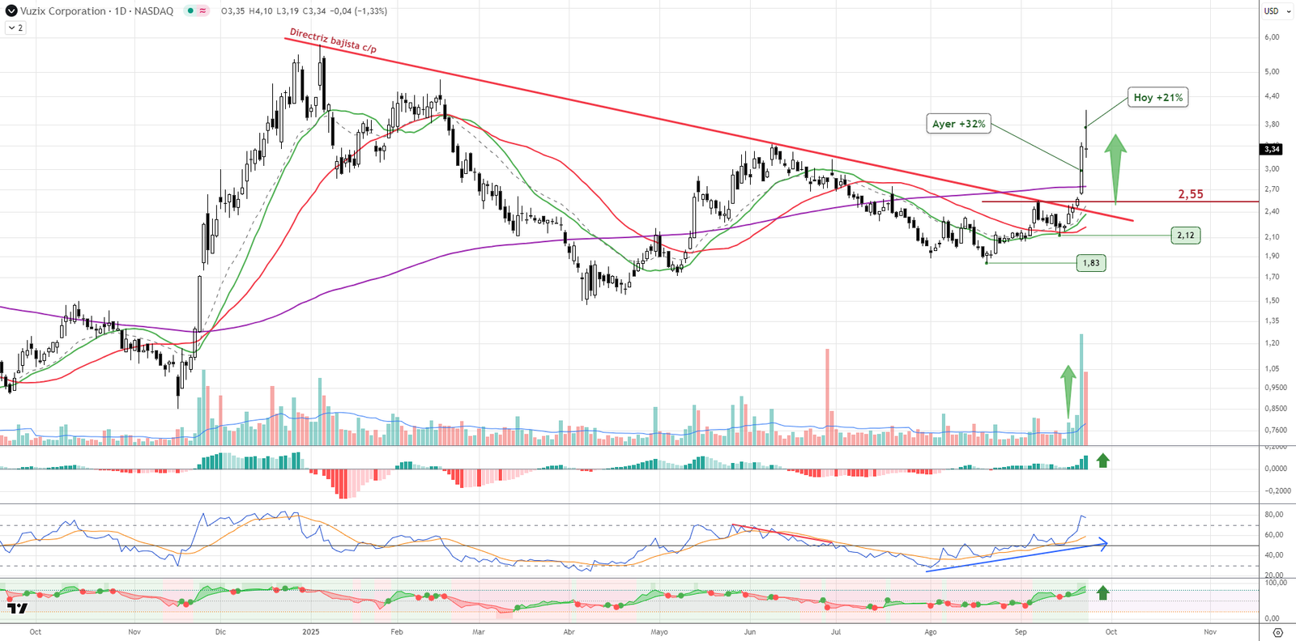Screen dimensions: 1296x641
Task: Select the green arrow in bottom oscillator pane
Action: coord(1102,592)
